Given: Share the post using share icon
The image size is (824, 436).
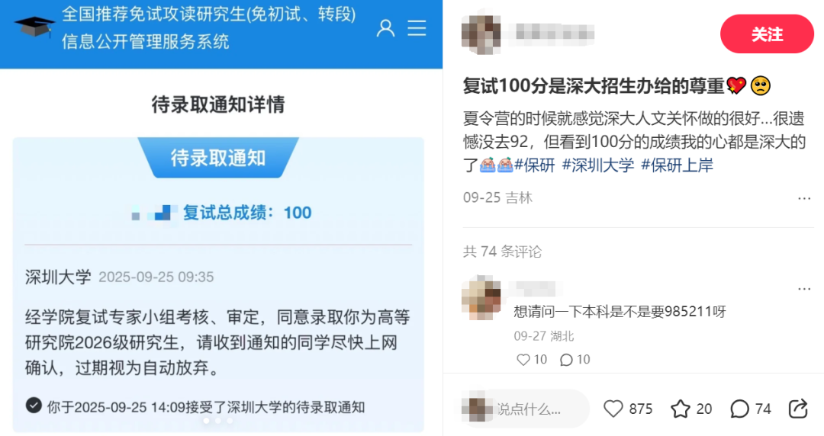Looking at the screenshot, I should (798, 409).
